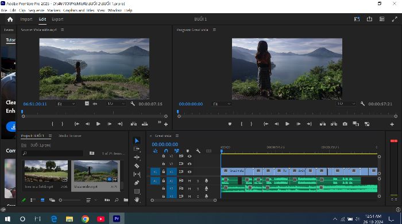Click Insert button in Source monitor
Viewport: 402px width, 224px height.
(x=134, y=124)
